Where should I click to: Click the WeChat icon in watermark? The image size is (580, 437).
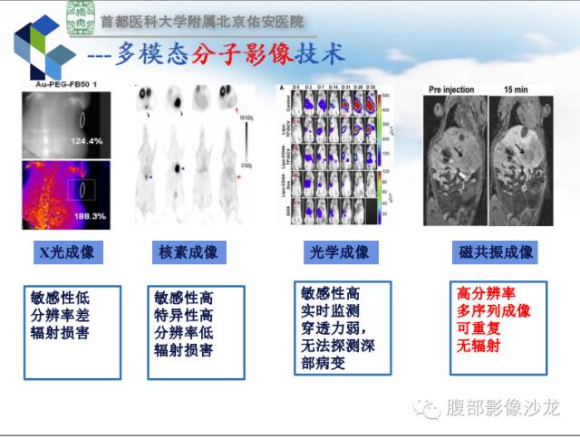click(427, 409)
